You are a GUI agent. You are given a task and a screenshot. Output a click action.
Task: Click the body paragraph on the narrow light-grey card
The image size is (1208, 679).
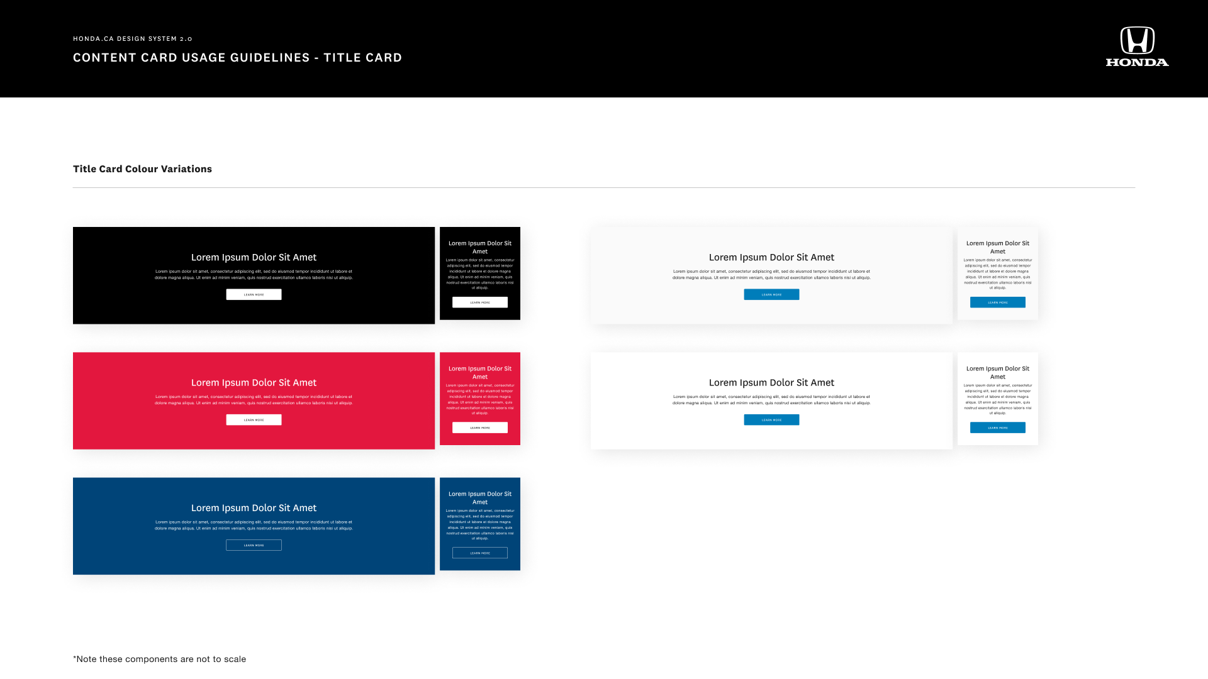pos(998,273)
